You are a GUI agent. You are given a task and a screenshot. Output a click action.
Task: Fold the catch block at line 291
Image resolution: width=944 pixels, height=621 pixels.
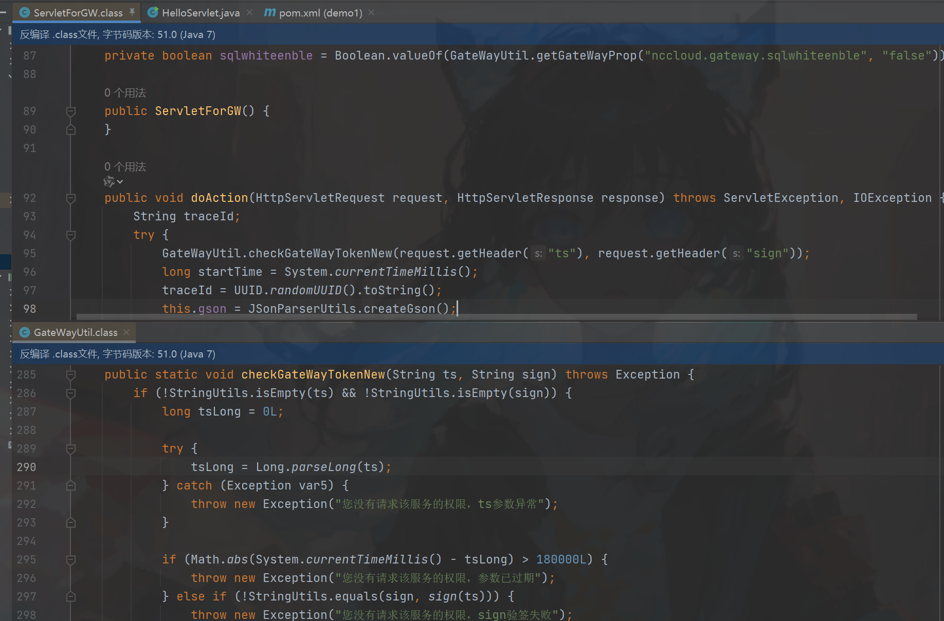coord(71,485)
